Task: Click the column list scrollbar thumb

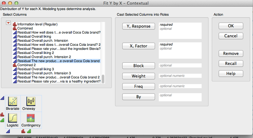Action: click(x=103, y=79)
